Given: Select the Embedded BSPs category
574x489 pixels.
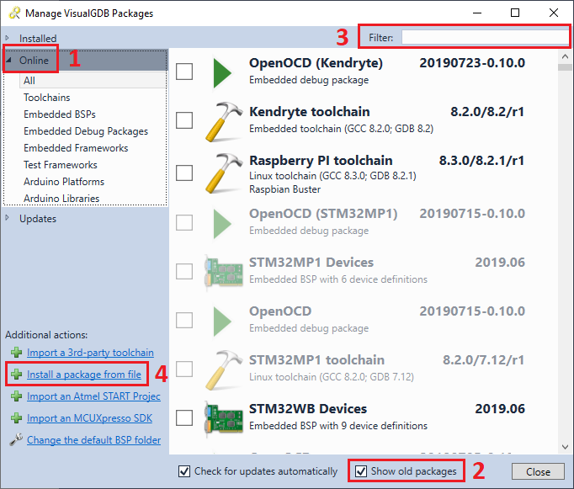Looking at the screenshot, I should [x=60, y=114].
